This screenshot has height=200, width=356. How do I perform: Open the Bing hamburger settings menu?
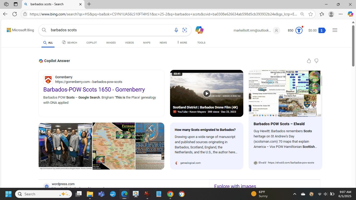coord(335,30)
